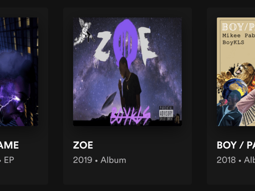
Task: Select the '2019 • Album' subtitle text
Action: (x=99, y=160)
